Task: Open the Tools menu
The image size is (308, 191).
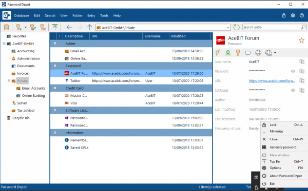Action: coord(104,15)
